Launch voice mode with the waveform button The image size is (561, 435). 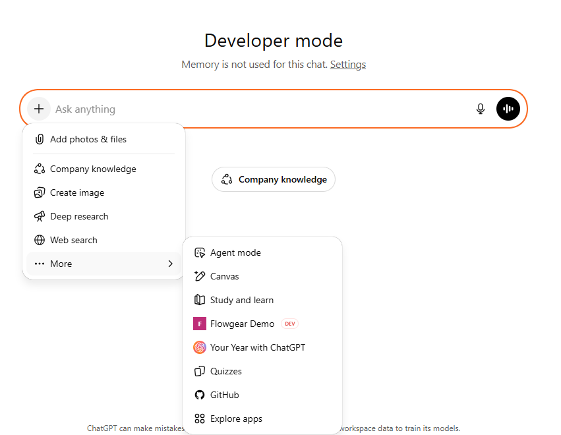(x=508, y=109)
